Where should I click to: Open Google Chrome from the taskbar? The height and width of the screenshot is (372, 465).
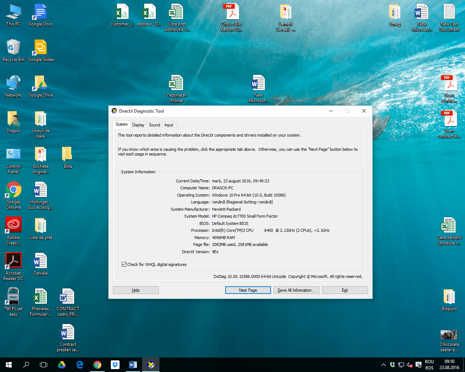tap(97, 365)
